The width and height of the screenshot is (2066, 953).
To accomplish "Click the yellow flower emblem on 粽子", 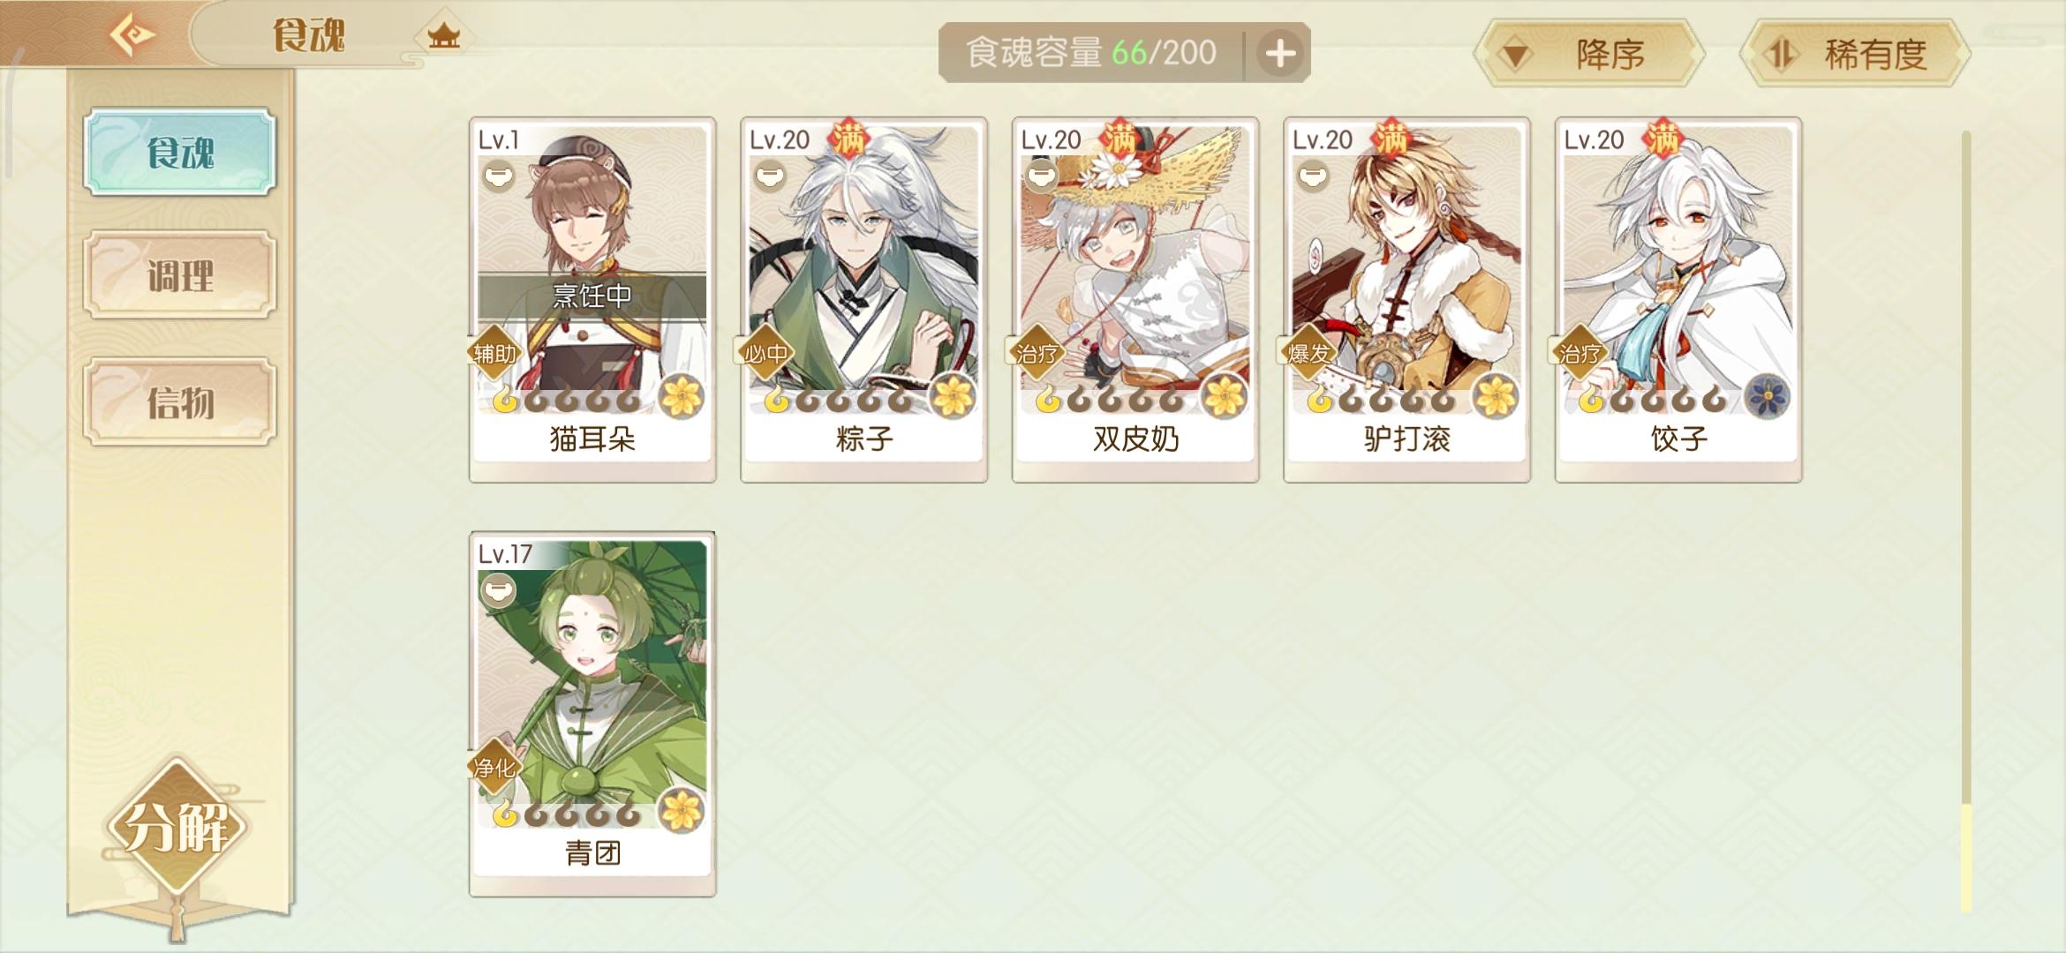I will 953,396.
